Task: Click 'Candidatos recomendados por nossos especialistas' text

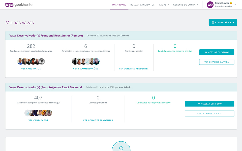Action: point(85,51)
